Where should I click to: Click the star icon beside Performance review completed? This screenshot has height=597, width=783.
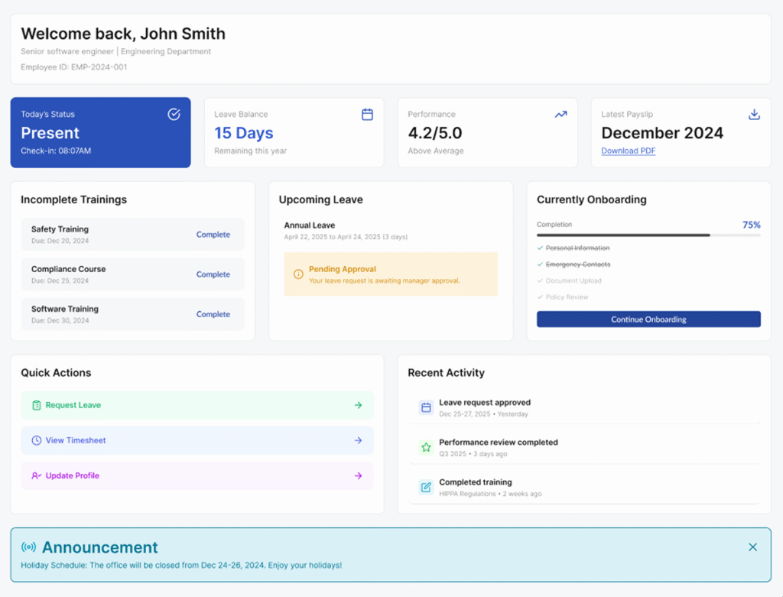(426, 447)
